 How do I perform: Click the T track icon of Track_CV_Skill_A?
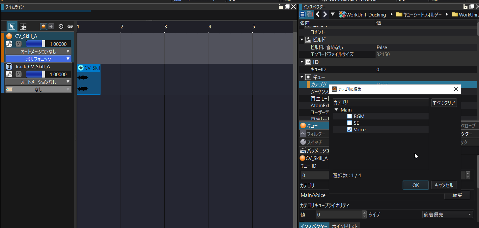(9, 67)
